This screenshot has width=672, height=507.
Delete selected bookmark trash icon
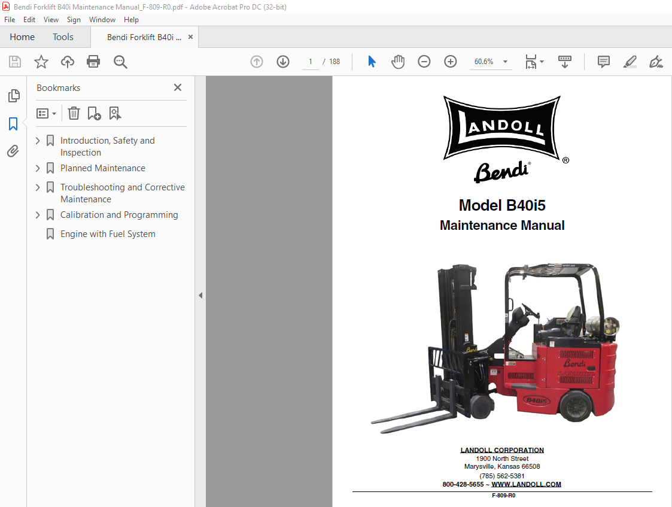point(74,113)
